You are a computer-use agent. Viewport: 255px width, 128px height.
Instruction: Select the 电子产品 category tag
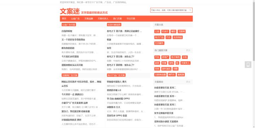(159, 37)
